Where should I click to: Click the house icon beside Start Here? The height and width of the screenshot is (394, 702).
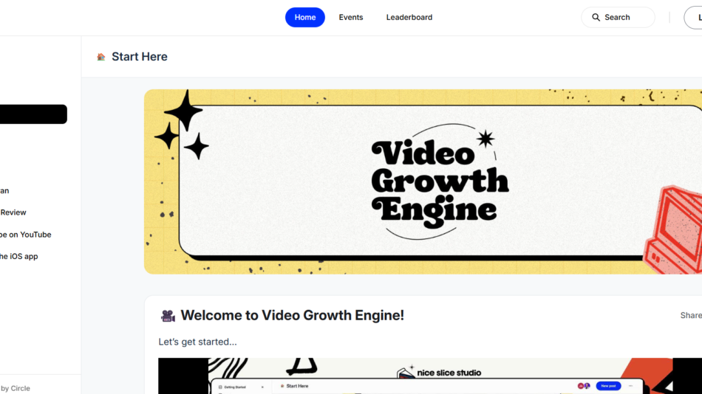point(101,57)
